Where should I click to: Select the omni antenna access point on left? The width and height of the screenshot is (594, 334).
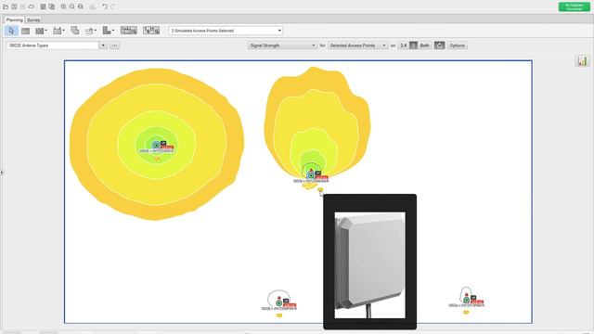point(156,145)
